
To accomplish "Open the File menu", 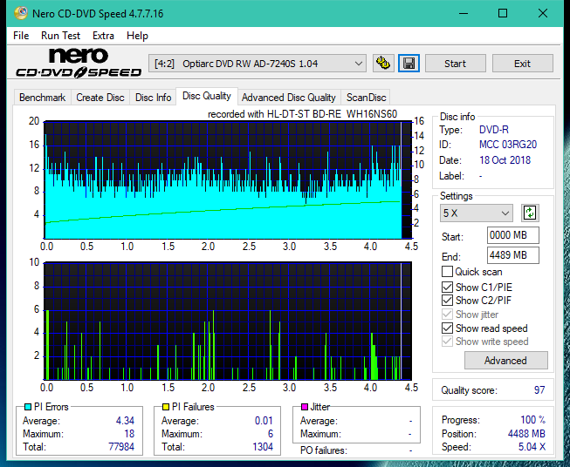I will click(x=21, y=36).
